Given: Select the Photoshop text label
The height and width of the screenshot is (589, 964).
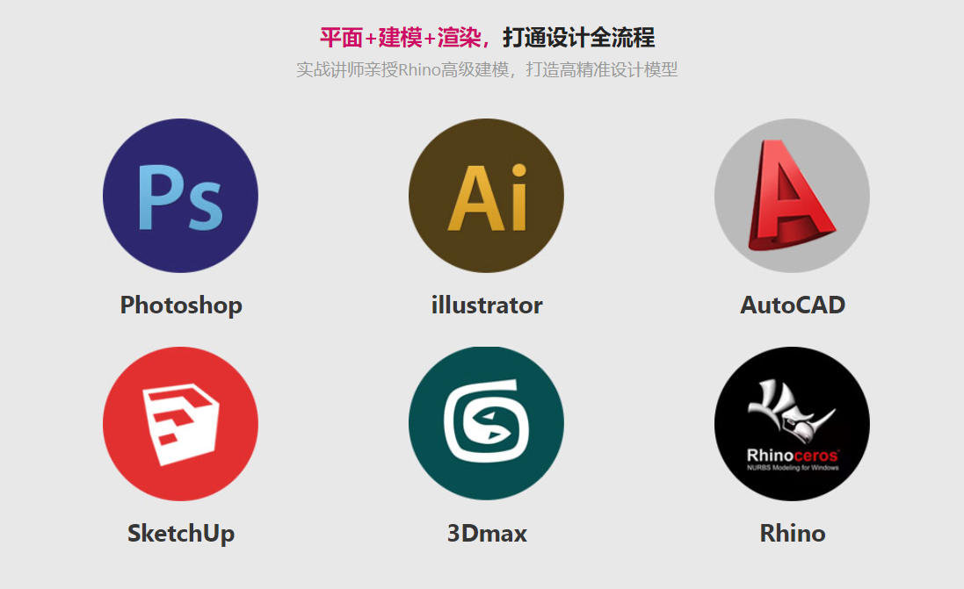Looking at the screenshot, I should (x=181, y=305).
